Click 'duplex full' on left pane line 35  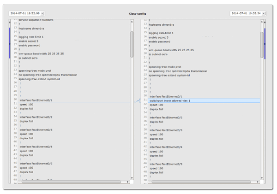[x=26, y=122]
